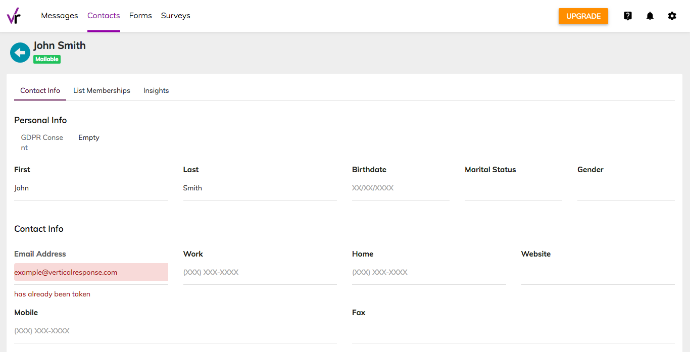Screen dimensions: 690x352
Task: Open the Messages menu
Action: pos(60,16)
